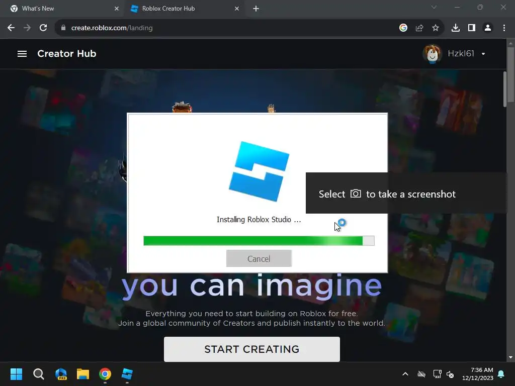Click the Hzkl61 avatar picture
515x386 pixels.
(432, 54)
